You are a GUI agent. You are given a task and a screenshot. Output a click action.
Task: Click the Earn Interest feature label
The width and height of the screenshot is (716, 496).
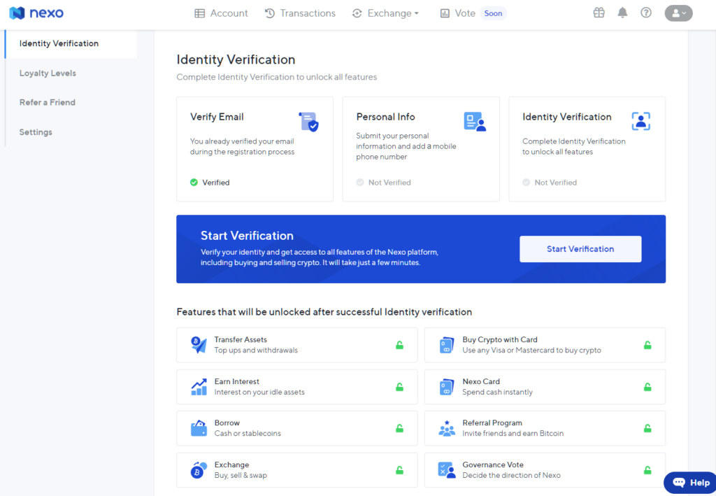pyautogui.click(x=236, y=381)
